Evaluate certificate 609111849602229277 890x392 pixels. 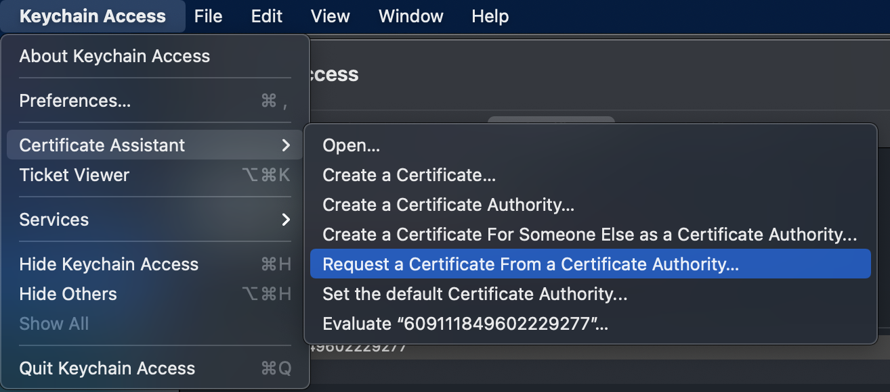(x=447, y=323)
